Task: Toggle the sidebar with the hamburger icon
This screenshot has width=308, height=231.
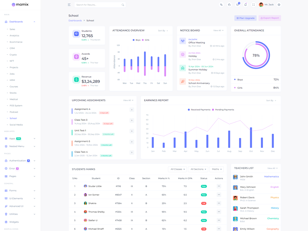Action: pyautogui.click(x=69, y=5)
